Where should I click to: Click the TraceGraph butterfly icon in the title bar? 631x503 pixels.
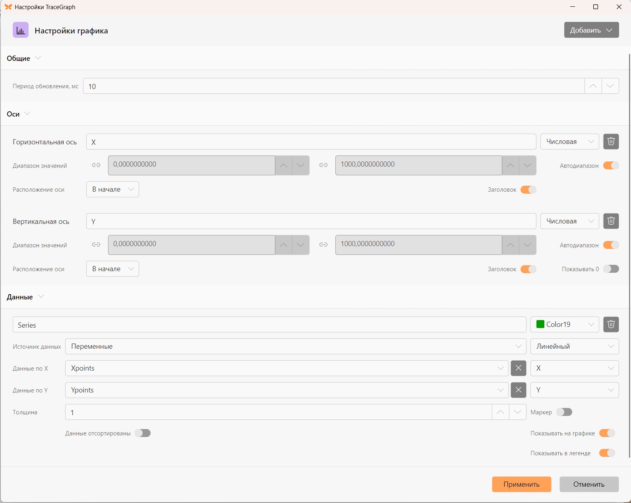tap(8, 7)
